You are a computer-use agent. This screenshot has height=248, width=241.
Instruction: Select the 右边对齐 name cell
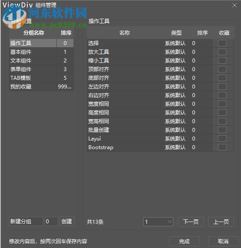124,95
